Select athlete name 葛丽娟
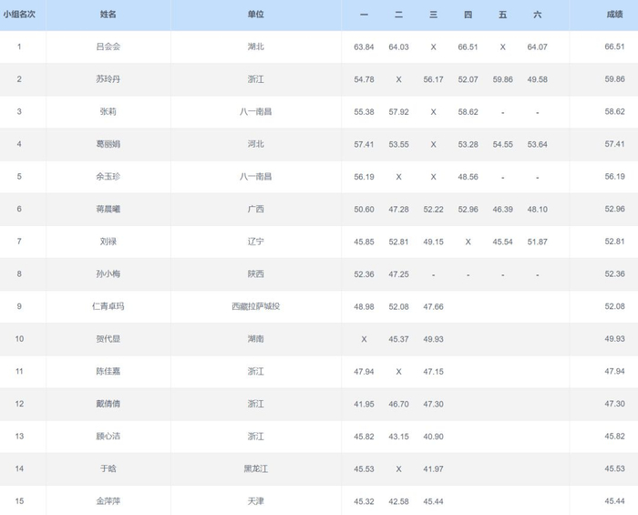The height and width of the screenshot is (515, 638). tap(108, 144)
